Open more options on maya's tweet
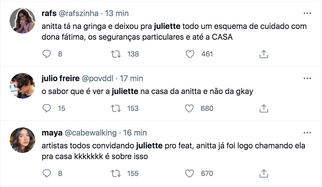This screenshot has height=187, width=322. coord(307,133)
